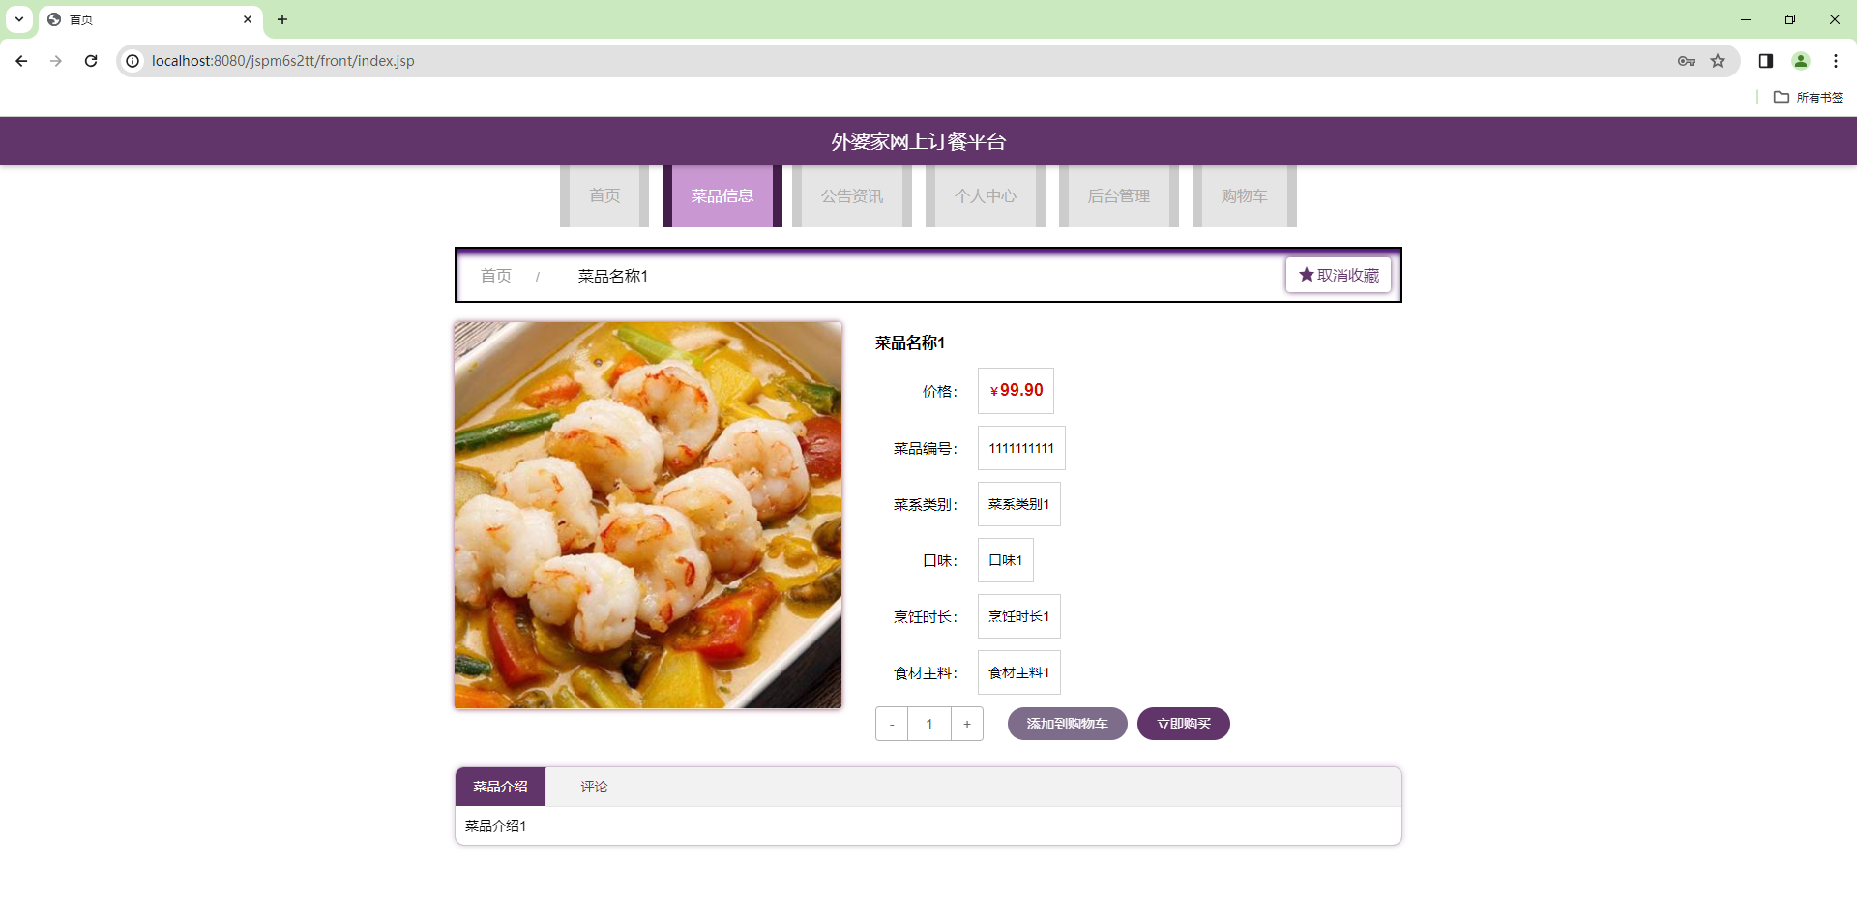Increase quantity with the plus stepper
1857x923 pixels.
(x=966, y=723)
